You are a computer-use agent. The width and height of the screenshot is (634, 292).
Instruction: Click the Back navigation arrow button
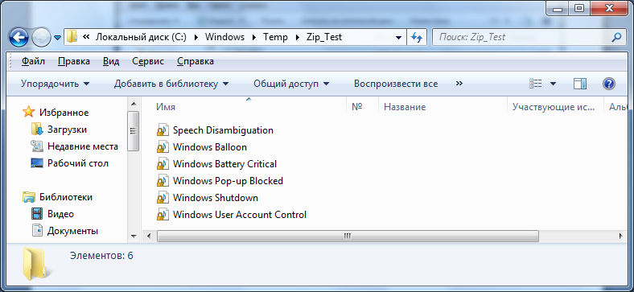(19, 38)
